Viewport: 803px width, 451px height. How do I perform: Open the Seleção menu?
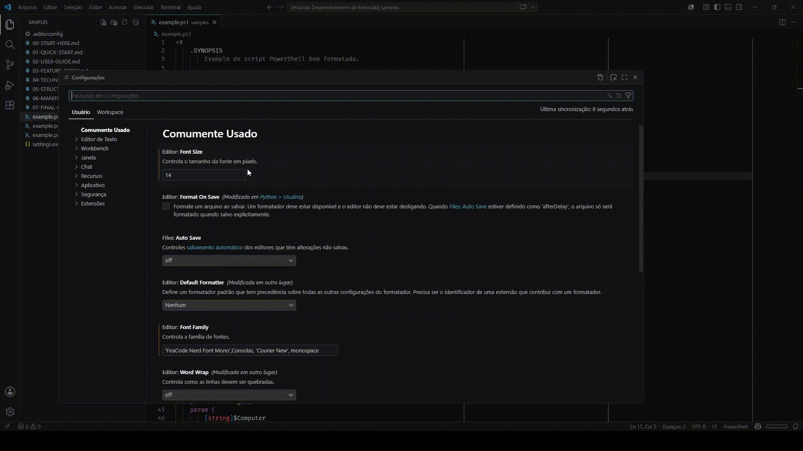point(73,7)
